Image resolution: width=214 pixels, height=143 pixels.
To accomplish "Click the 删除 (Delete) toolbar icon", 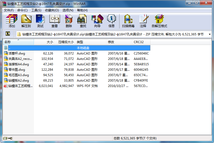I will tap(69, 21).
